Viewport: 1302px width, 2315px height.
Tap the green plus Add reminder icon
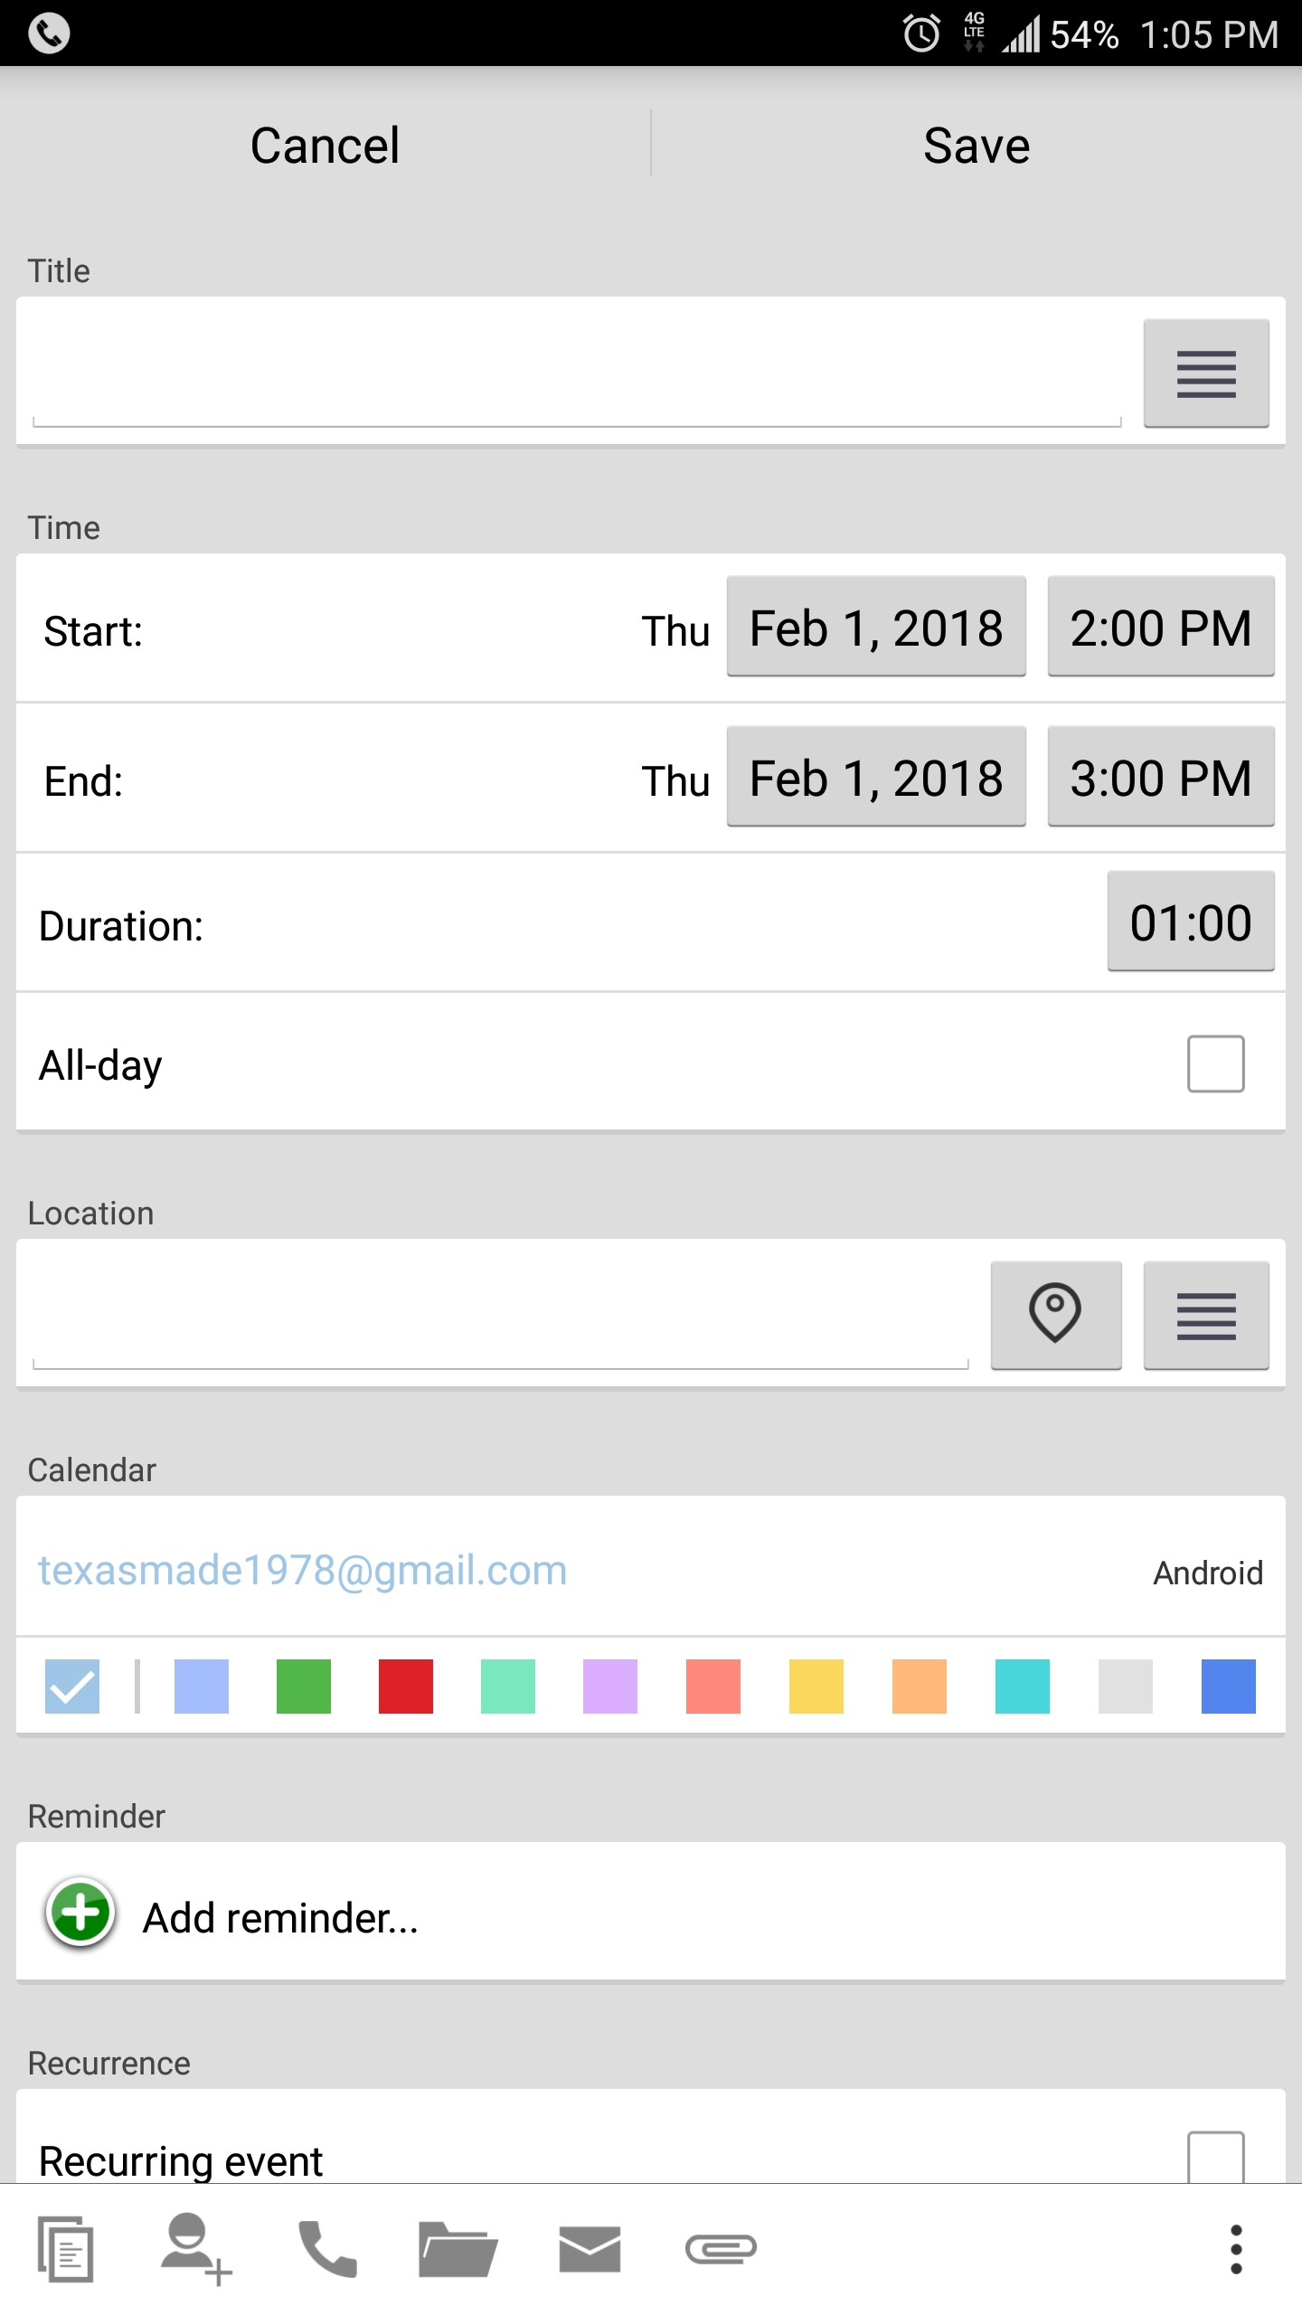[x=80, y=1912]
